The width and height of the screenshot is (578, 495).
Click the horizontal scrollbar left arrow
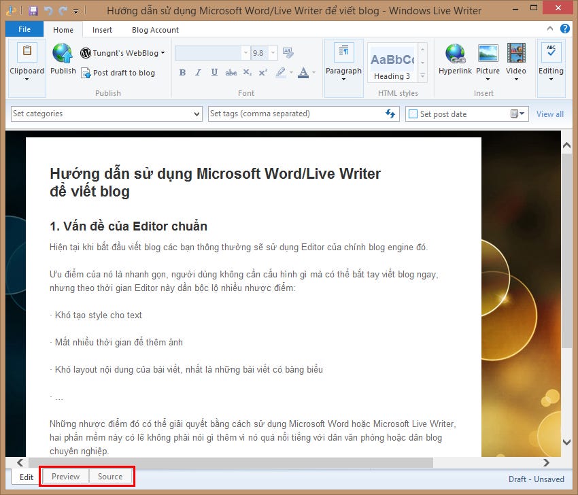pos(20,462)
